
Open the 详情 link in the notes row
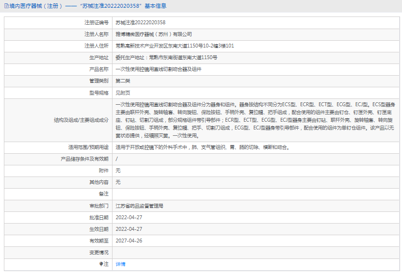(120, 264)
